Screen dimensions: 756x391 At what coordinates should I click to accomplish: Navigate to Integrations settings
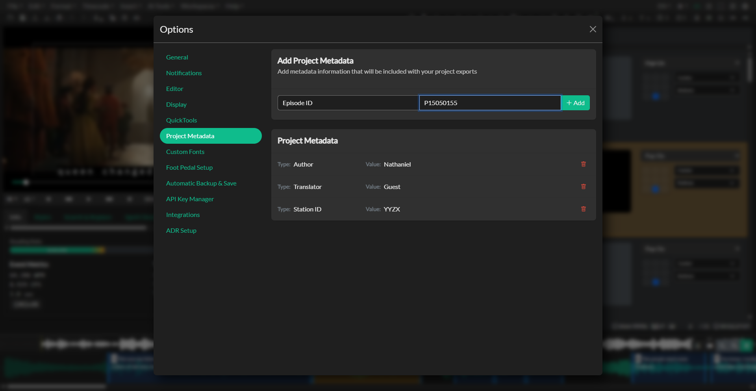click(x=183, y=215)
